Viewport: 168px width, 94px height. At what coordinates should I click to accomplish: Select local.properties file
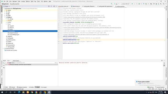(x=10, y=45)
